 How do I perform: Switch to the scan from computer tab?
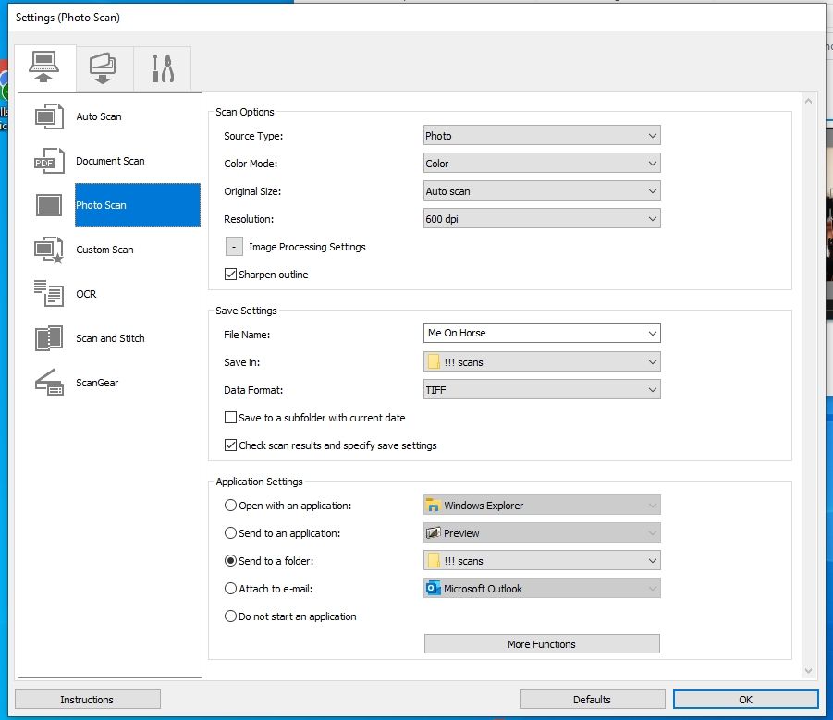point(43,67)
